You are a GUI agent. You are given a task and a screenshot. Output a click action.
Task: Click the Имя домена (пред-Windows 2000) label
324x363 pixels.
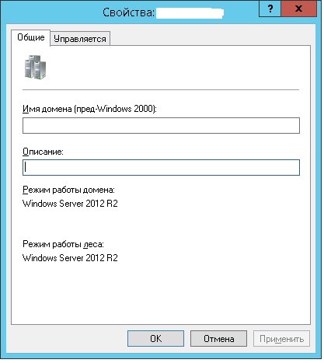[x=89, y=109]
